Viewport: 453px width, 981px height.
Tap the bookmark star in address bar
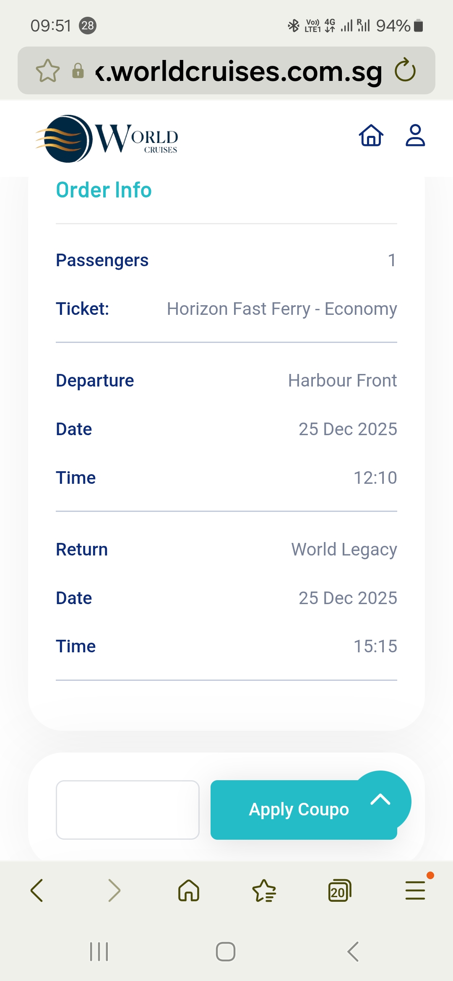(x=48, y=71)
